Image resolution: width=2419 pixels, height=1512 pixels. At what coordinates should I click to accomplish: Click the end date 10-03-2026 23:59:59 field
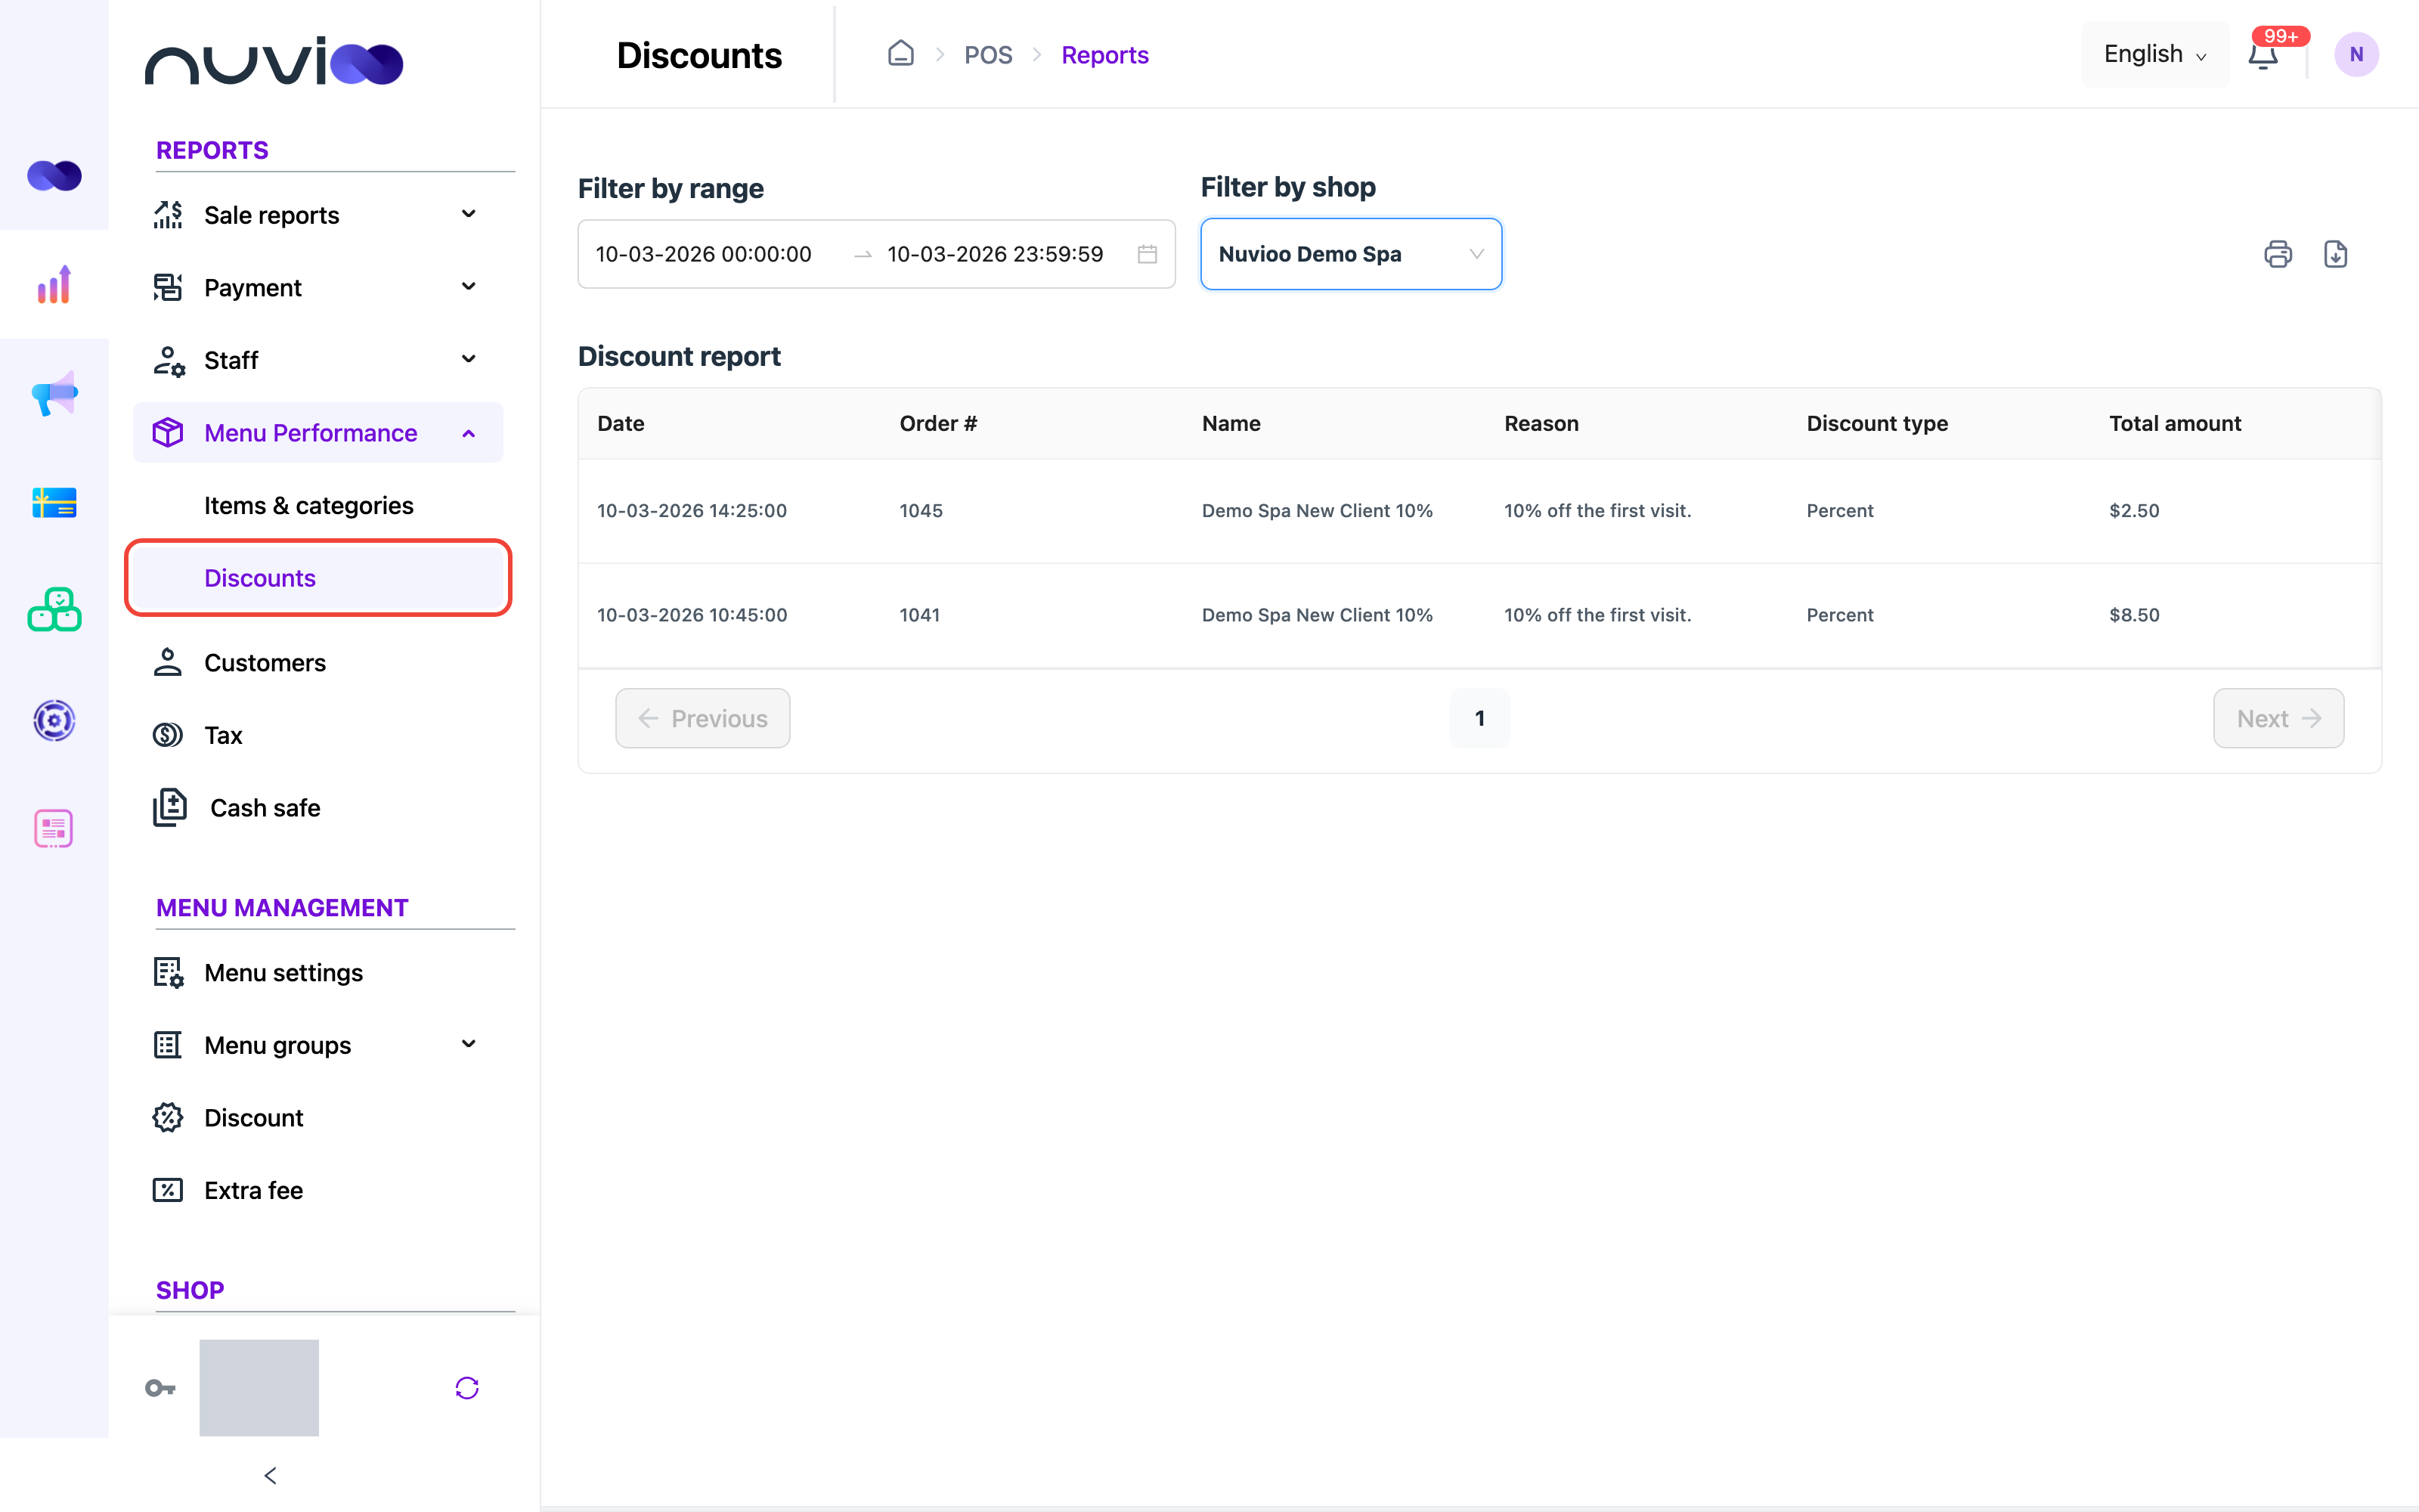click(x=995, y=254)
